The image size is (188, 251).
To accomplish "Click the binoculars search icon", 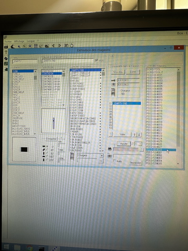I will pos(110,149).
